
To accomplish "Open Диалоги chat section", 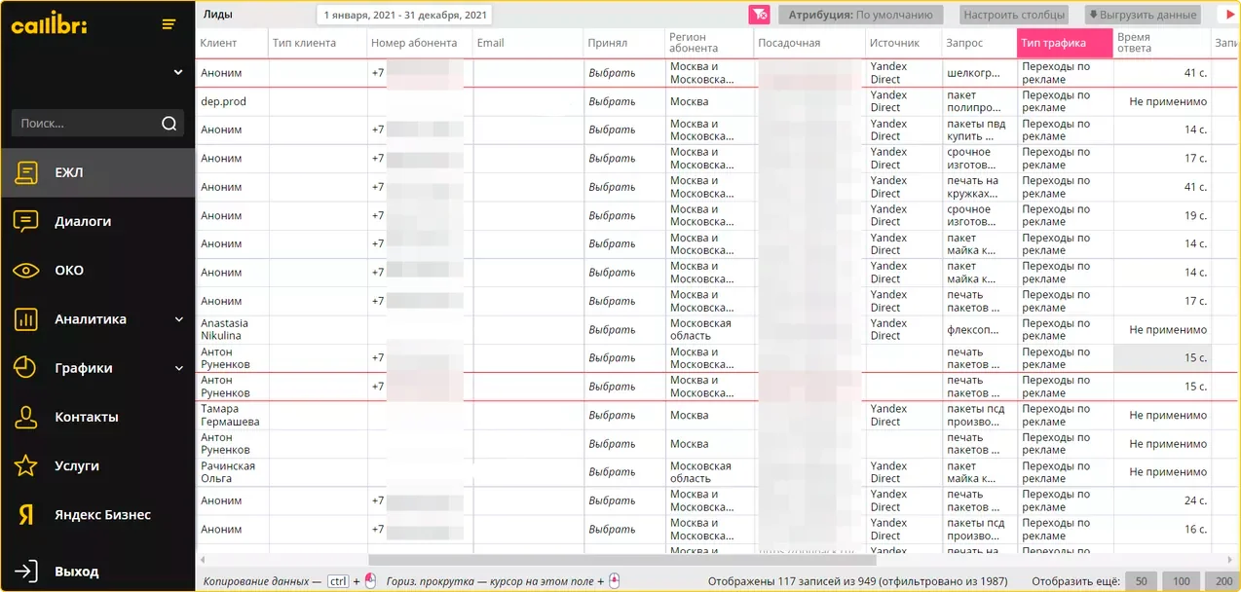I will tap(97, 221).
